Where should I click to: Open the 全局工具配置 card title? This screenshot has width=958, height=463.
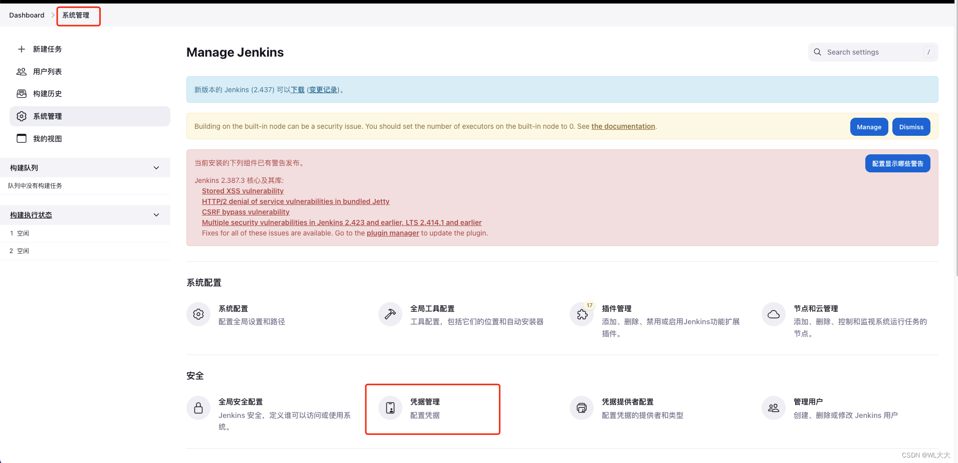click(432, 309)
